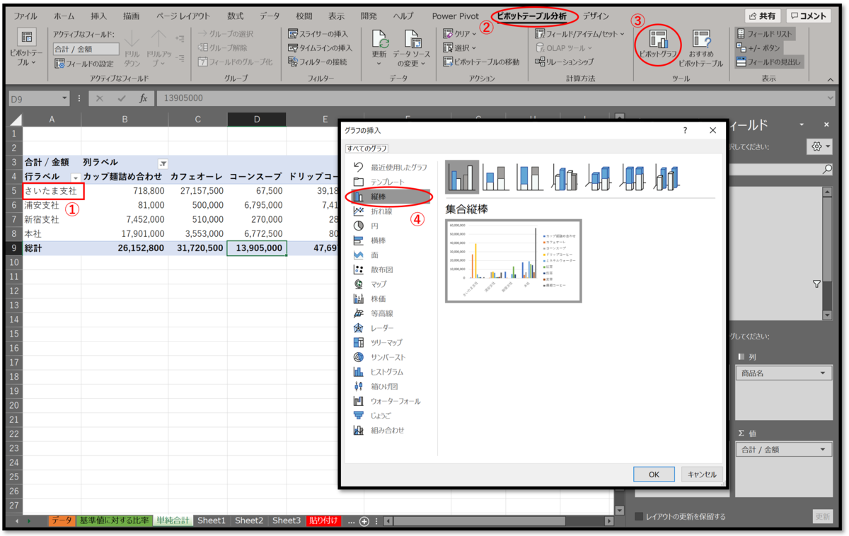Select 3-D 100% stacked column subtype icon
This screenshot has width=849, height=536.
tap(633, 177)
